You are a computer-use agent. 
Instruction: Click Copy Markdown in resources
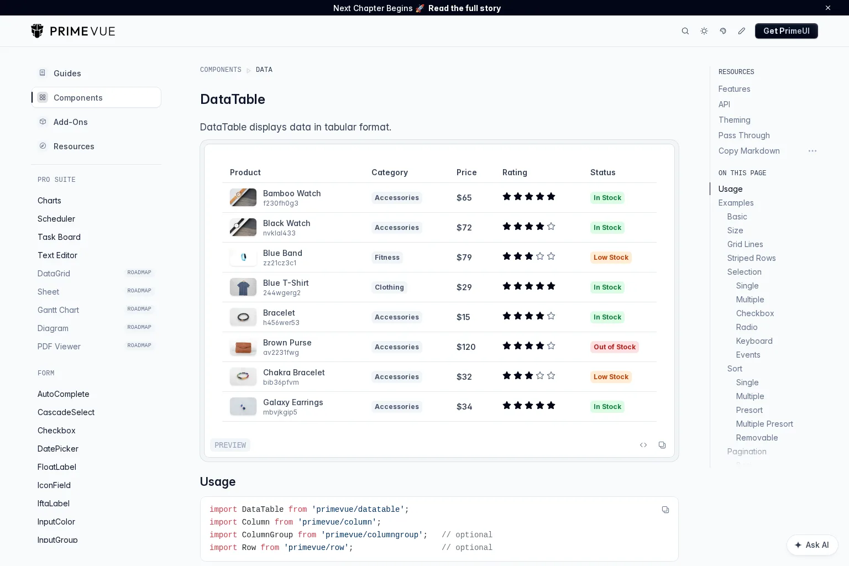[749, 151]
